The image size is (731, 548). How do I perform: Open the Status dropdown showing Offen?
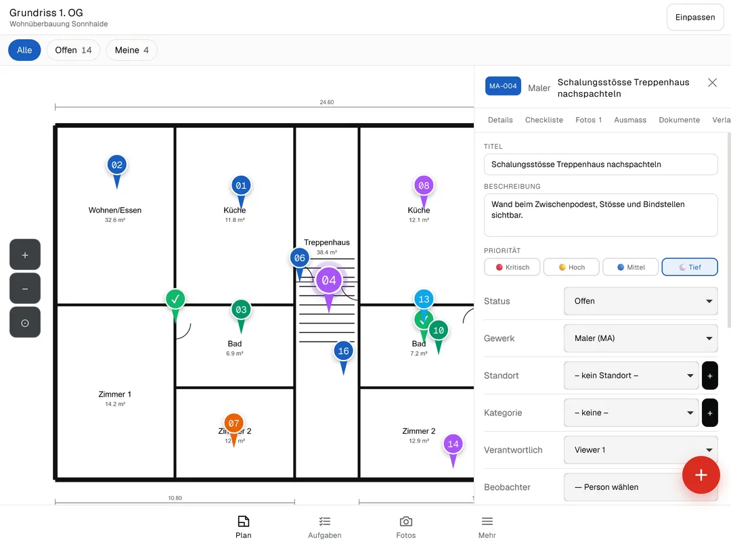[640, 301]
